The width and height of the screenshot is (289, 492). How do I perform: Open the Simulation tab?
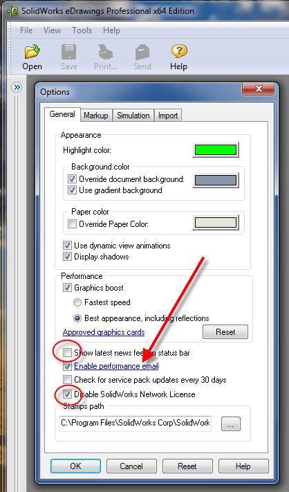tap(133, 116)
